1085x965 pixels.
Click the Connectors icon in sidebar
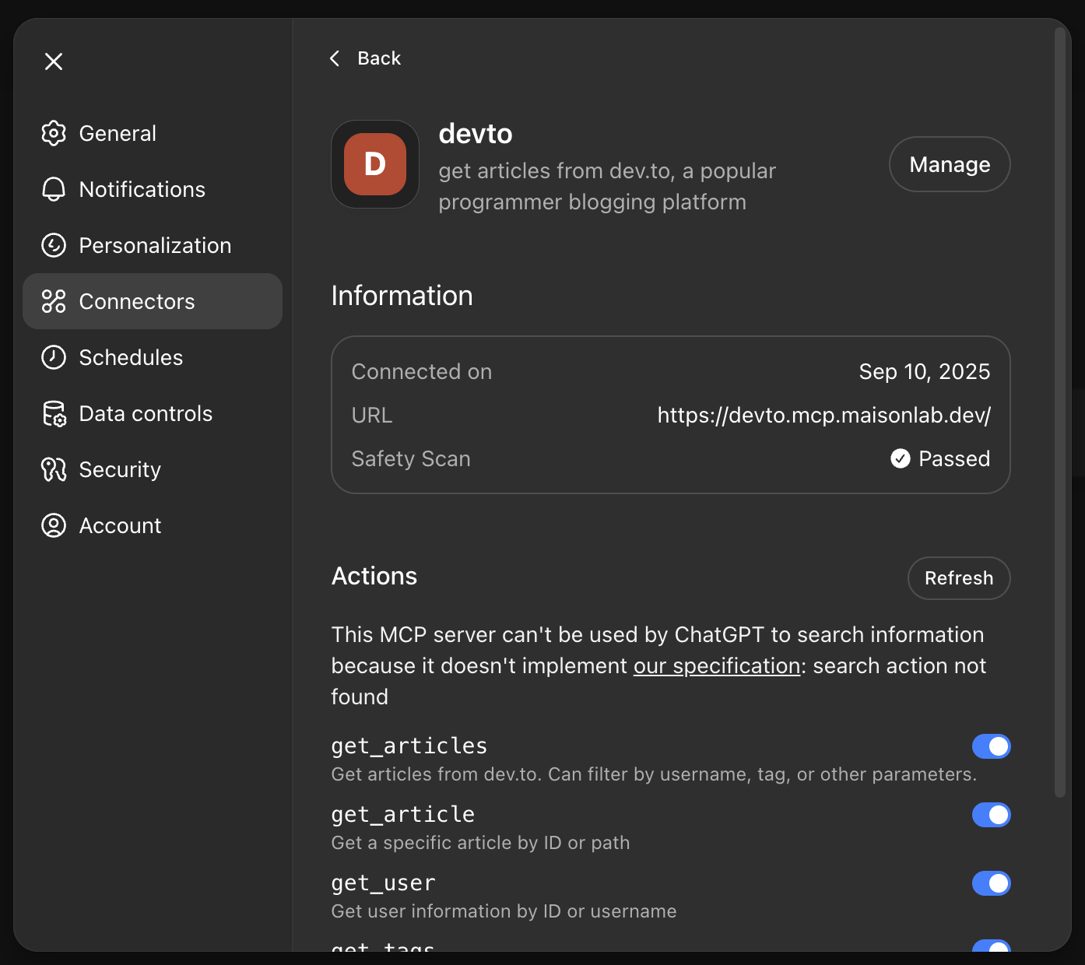(x=53, y=301)
